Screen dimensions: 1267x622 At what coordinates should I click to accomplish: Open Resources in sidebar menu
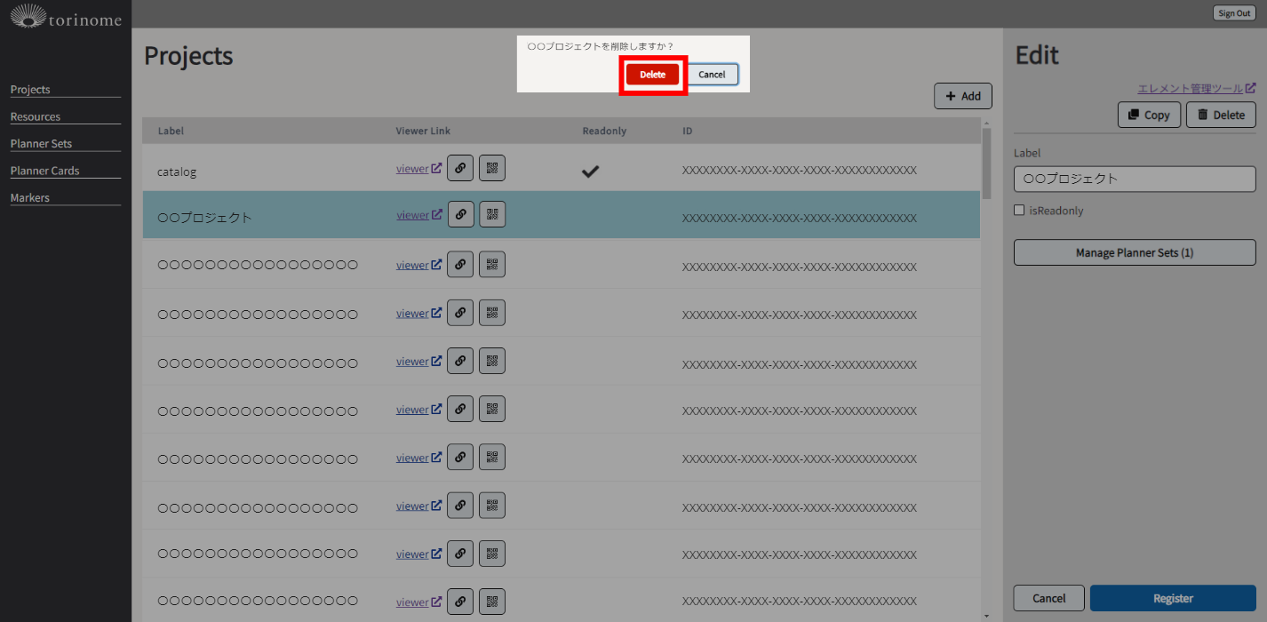click(36, 116)
